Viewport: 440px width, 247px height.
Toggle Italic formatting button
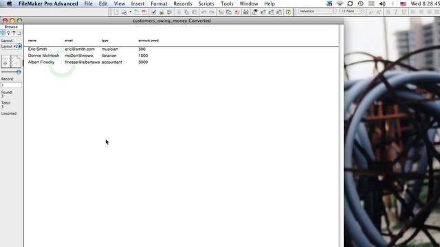(x=396, y=12)
